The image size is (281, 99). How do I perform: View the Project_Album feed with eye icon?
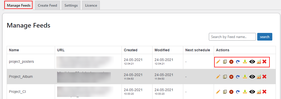pyautogui.click(x=252, y=77)
